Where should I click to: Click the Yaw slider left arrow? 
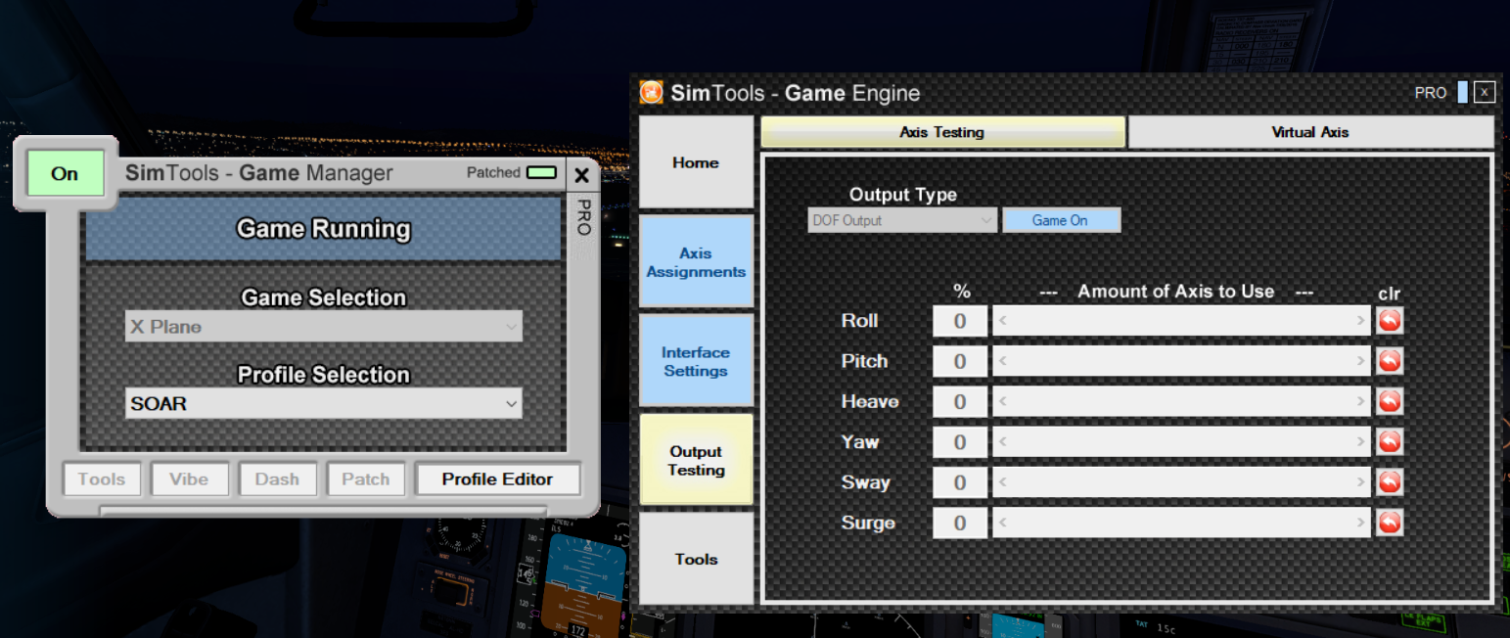click(x=1002, y=442)
